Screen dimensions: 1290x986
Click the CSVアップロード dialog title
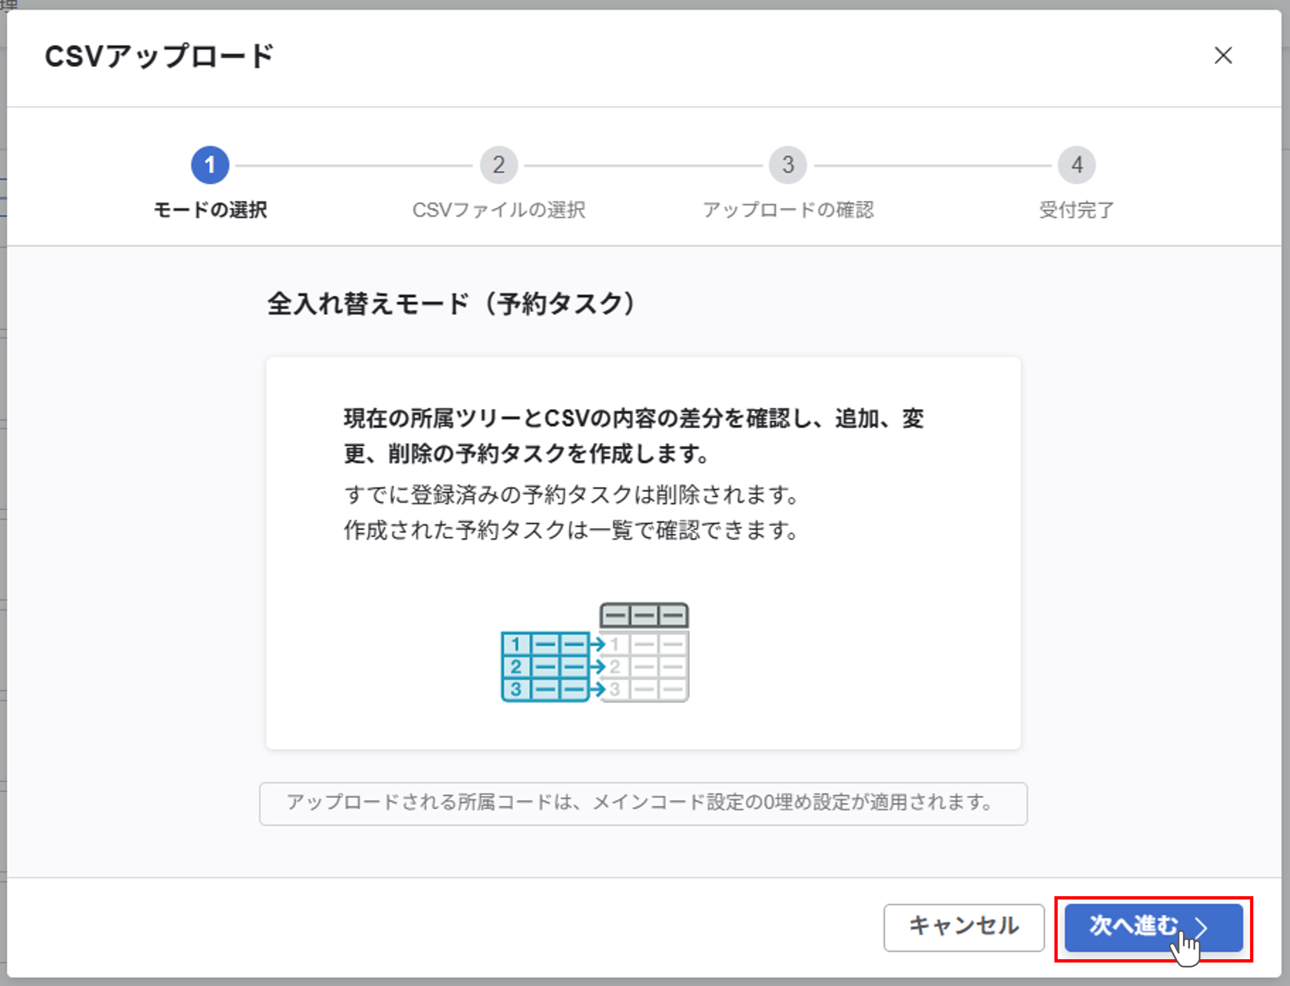click(159, 56)
